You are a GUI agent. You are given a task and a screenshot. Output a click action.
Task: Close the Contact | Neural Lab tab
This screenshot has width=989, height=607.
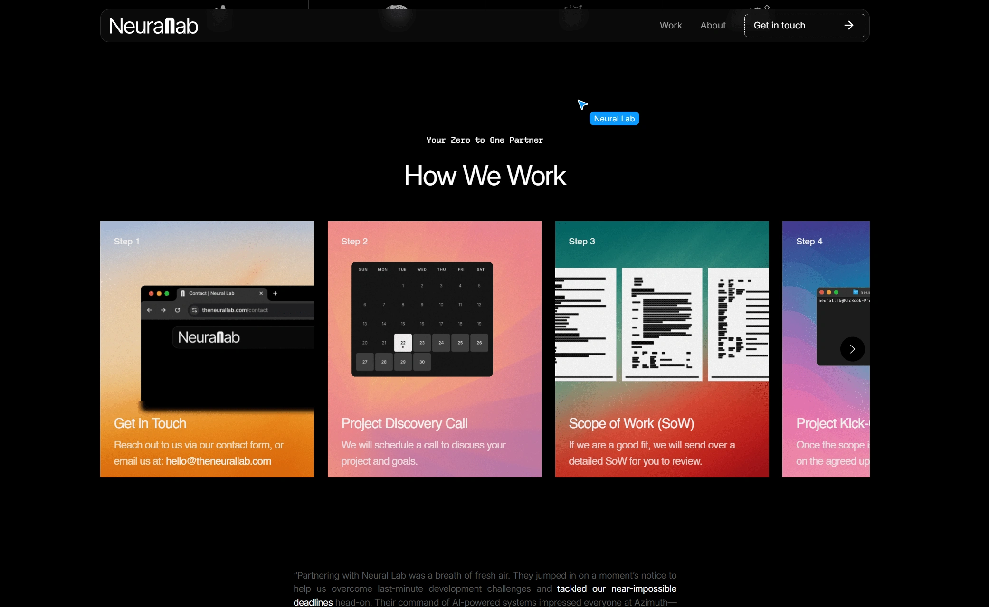(x=261, y=294)
